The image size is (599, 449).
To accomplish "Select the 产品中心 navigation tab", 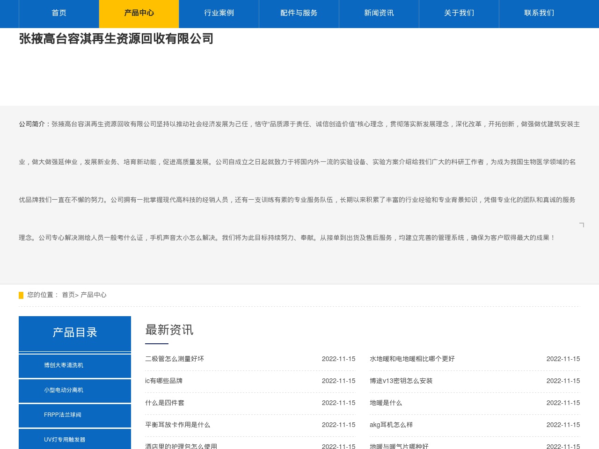I will tap(139, 13).
